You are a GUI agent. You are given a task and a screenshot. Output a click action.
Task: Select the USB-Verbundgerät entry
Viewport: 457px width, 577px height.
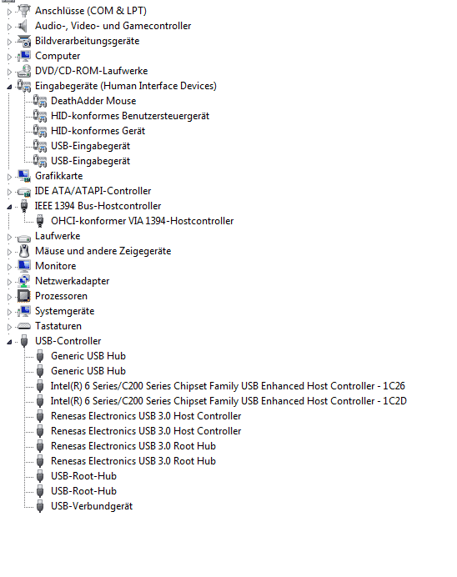(92, 506)
